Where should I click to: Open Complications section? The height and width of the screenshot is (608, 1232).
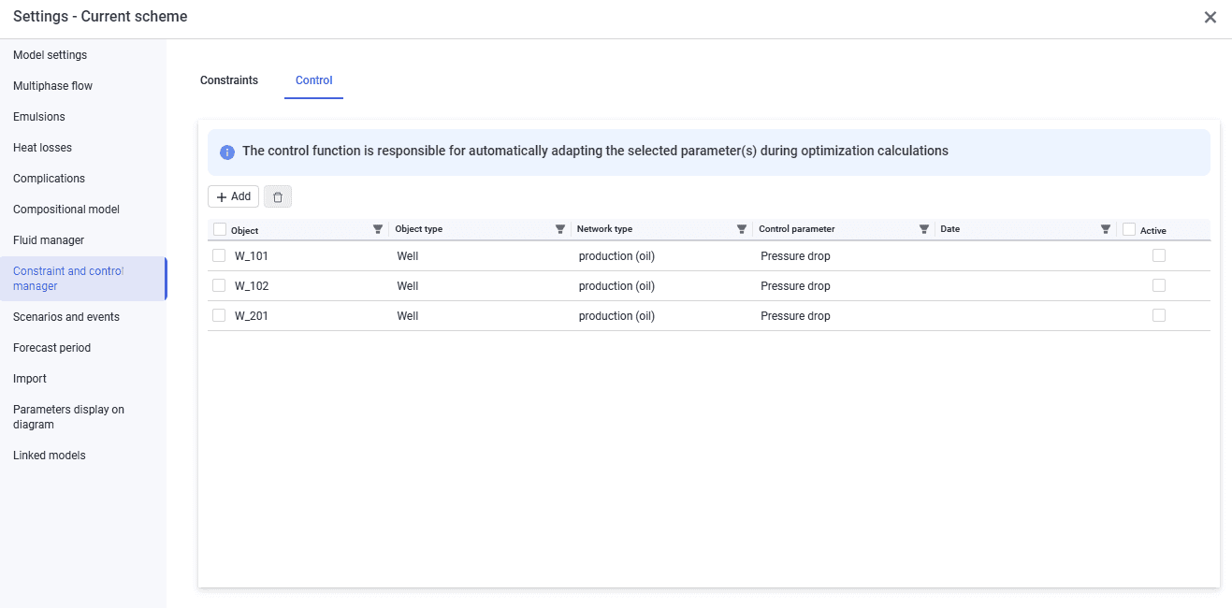(x=83, y=179)
